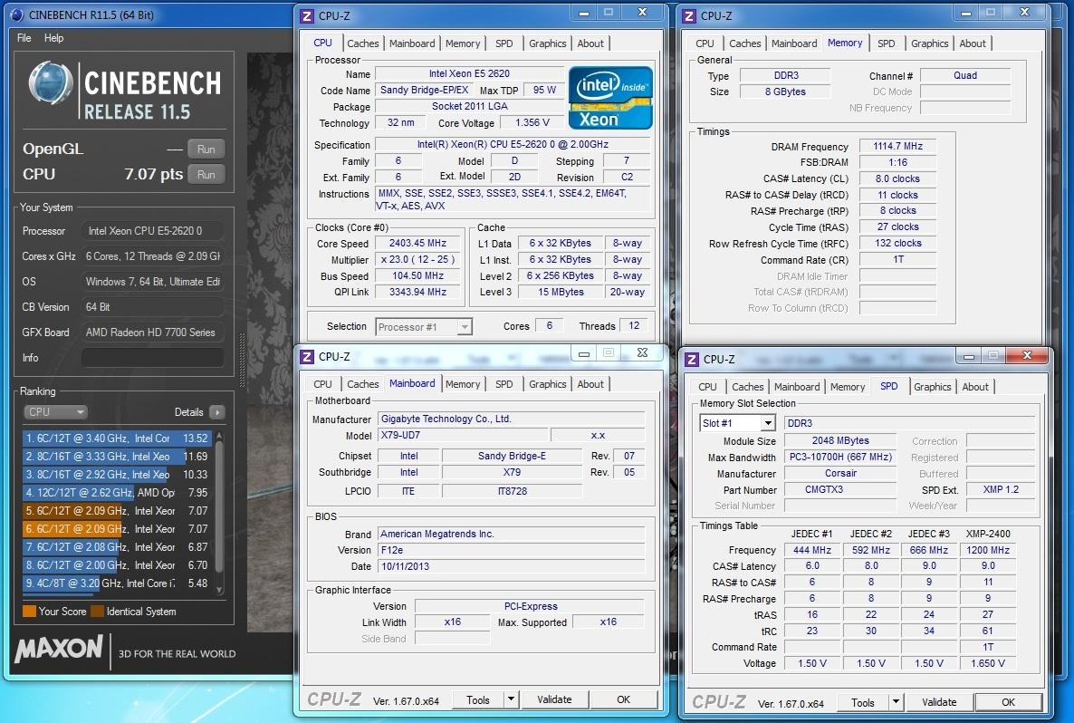Click the Z icon of the CPU-Z CPU window

[x=308, y=15]
